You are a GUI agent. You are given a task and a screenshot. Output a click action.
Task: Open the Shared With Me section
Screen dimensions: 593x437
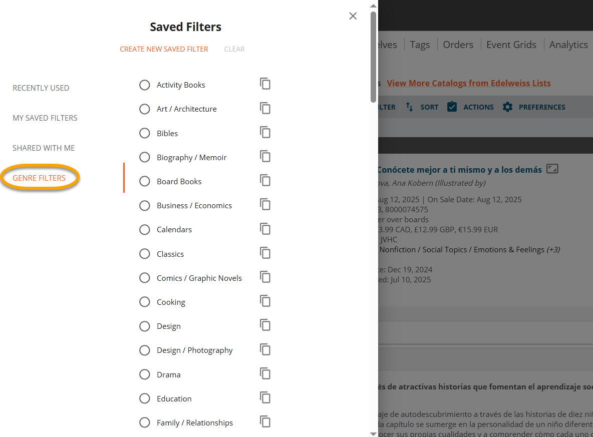(x=44, y=148)
